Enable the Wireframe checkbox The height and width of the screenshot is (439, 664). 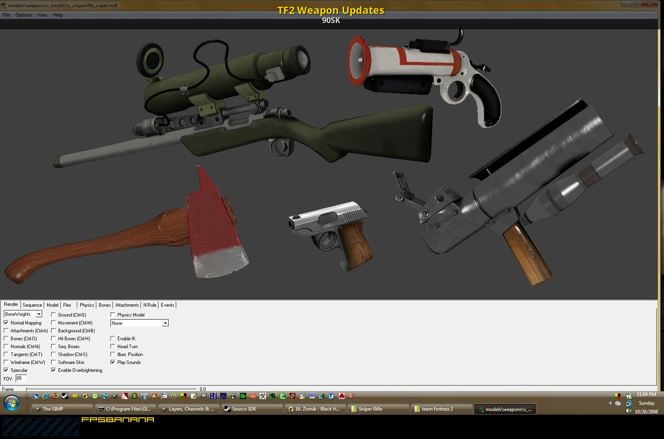6,362
